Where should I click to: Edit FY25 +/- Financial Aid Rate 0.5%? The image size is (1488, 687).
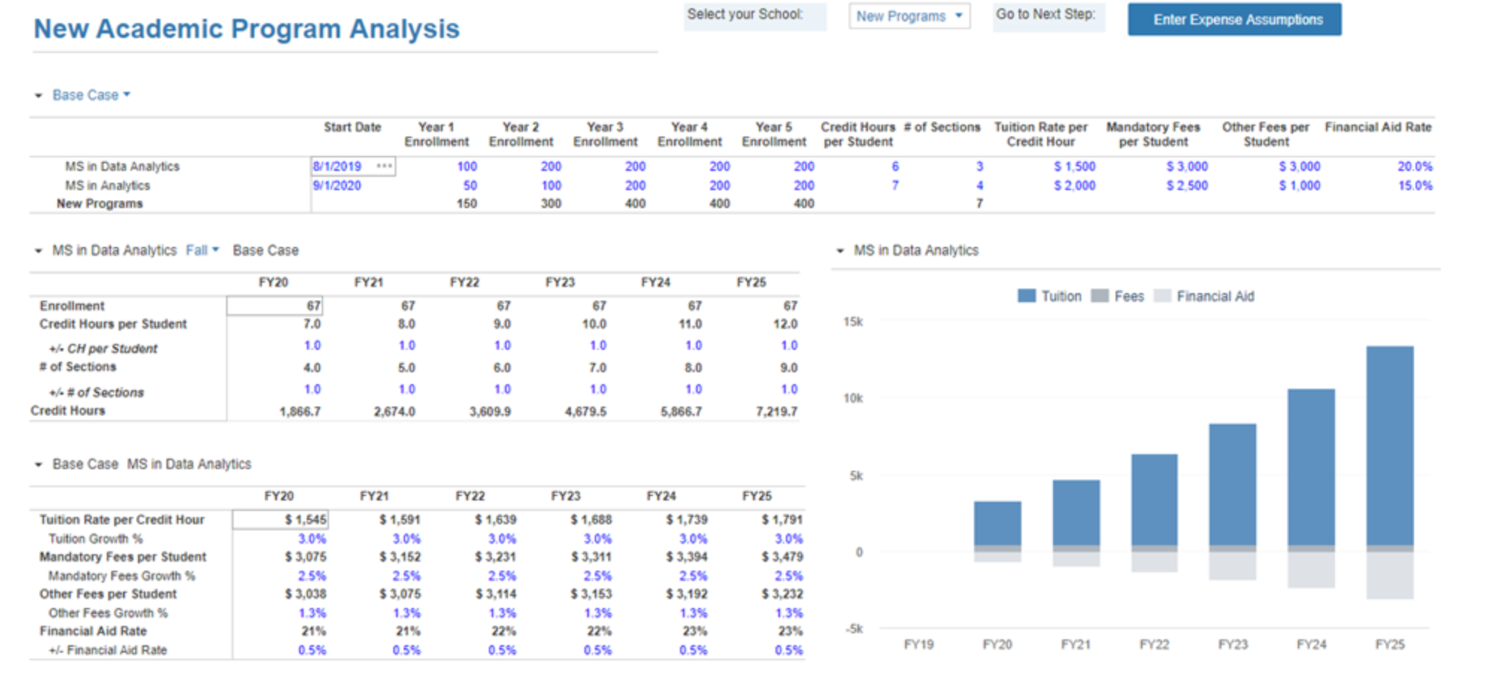click(x=788, y=650)
